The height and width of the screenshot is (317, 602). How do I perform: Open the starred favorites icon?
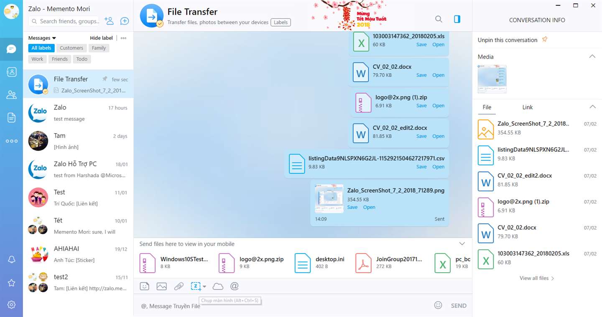11,283
